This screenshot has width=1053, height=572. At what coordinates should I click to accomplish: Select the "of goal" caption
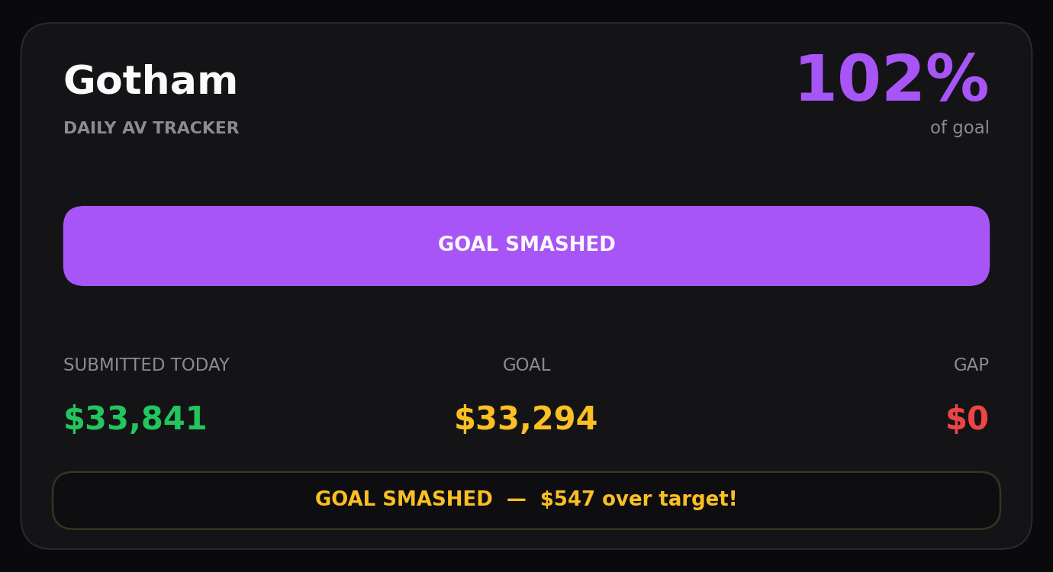[x=959, y=128]
